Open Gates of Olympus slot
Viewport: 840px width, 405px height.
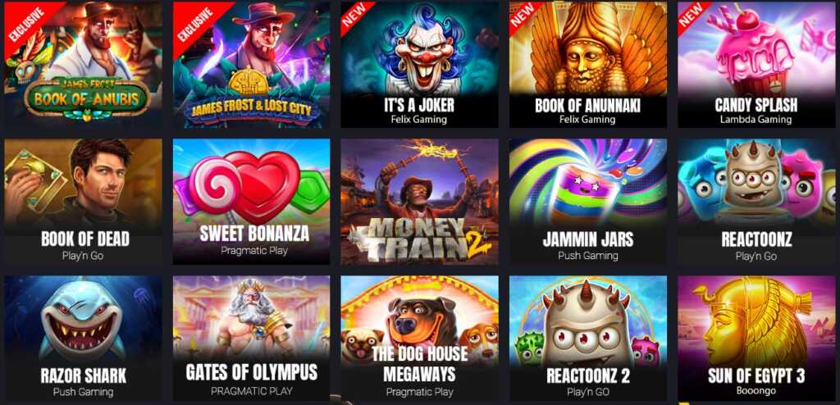pos(251,339)
